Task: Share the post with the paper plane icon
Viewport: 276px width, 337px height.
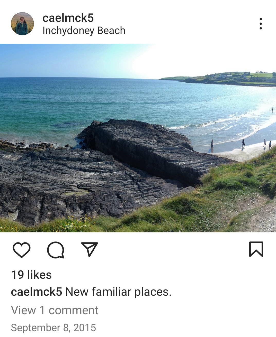Action: pos(90,249)
